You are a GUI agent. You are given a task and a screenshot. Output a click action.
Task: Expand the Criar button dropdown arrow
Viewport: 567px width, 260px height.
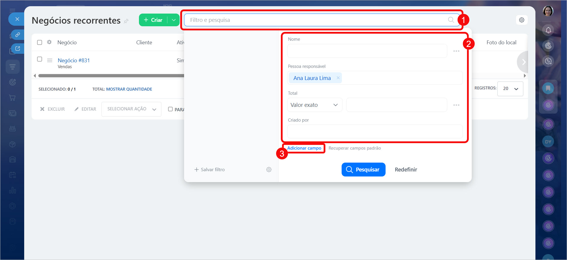click(x=174, y=20)
